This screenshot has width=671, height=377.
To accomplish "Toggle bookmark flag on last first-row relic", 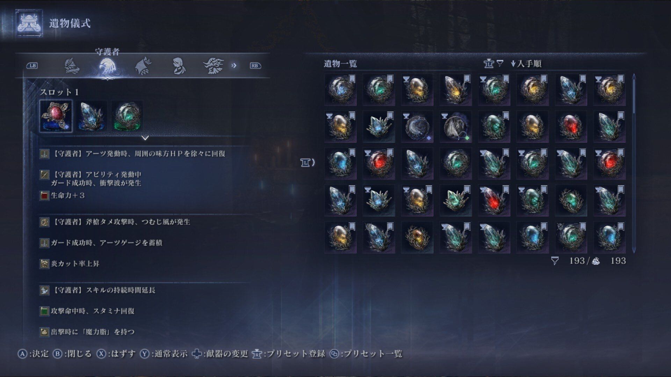I will click(621, 79).
